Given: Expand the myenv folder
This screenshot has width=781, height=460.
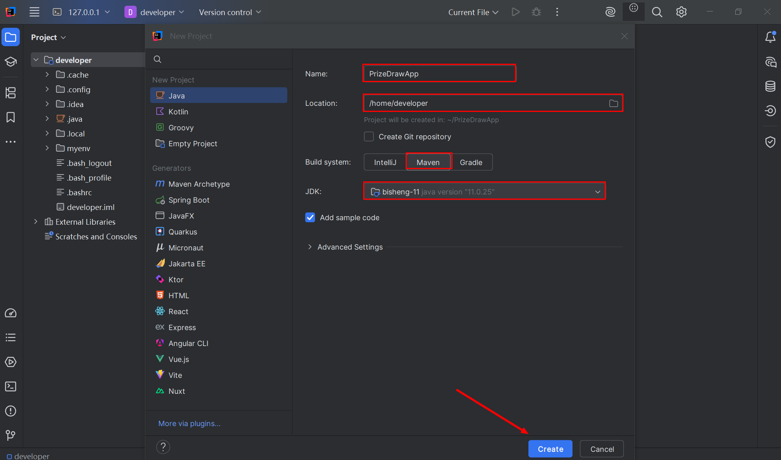Looking at the screenshot, I should point(47,148).
